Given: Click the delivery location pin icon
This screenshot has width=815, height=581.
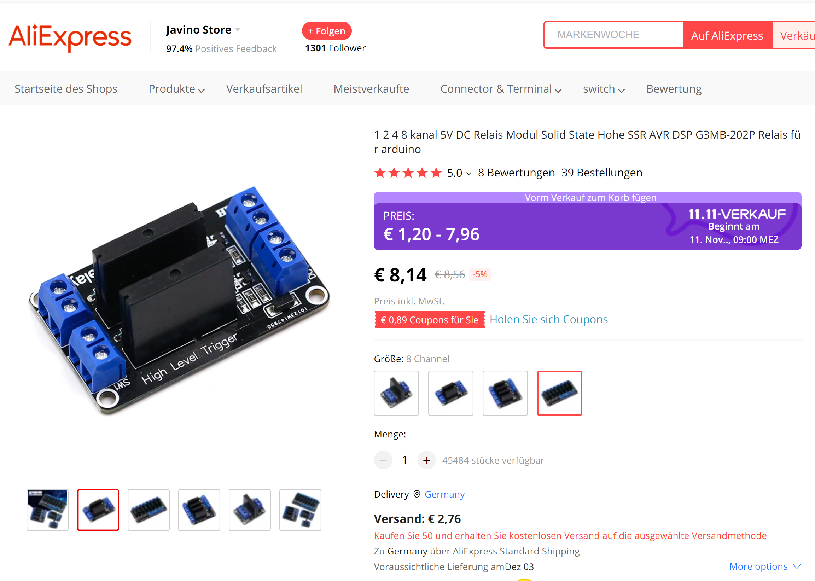Looking at the screenshot, I should coord(417,494).
